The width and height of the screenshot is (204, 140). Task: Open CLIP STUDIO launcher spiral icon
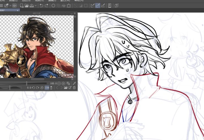tap(14, 6)
